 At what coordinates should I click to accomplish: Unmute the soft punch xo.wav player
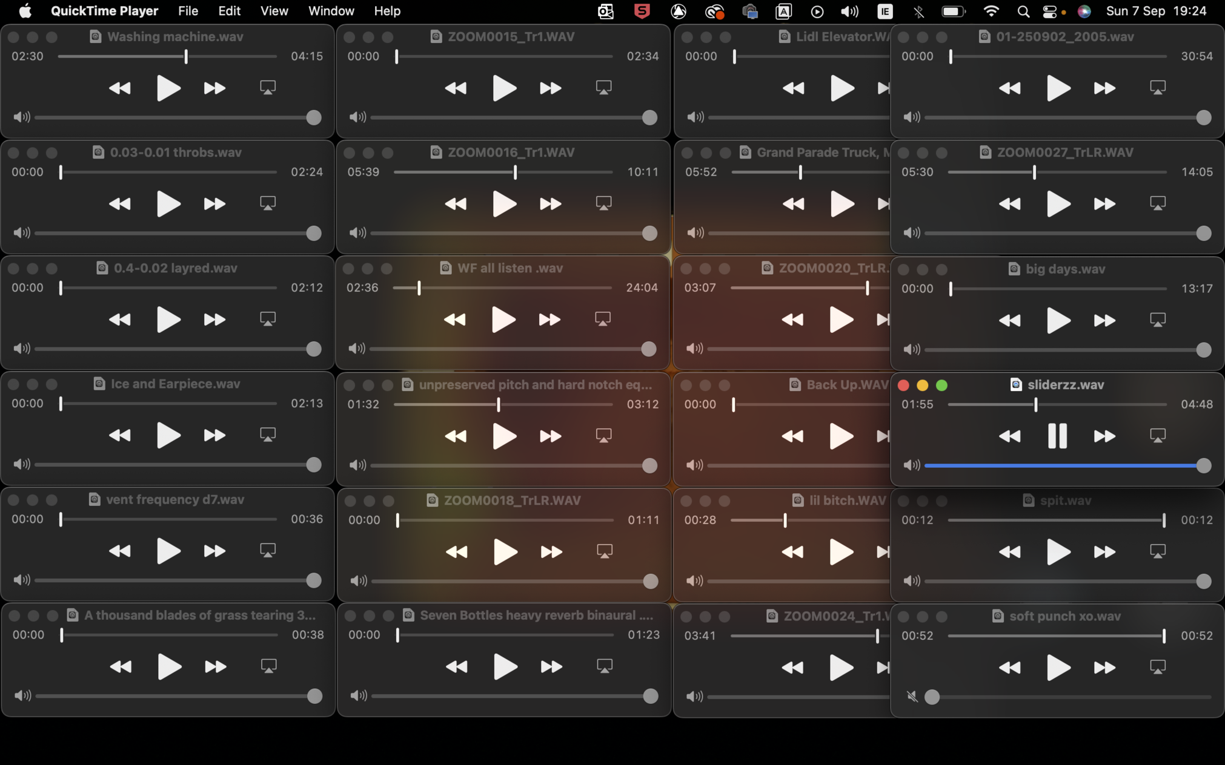pyautogui.click(x=912, y=697)
